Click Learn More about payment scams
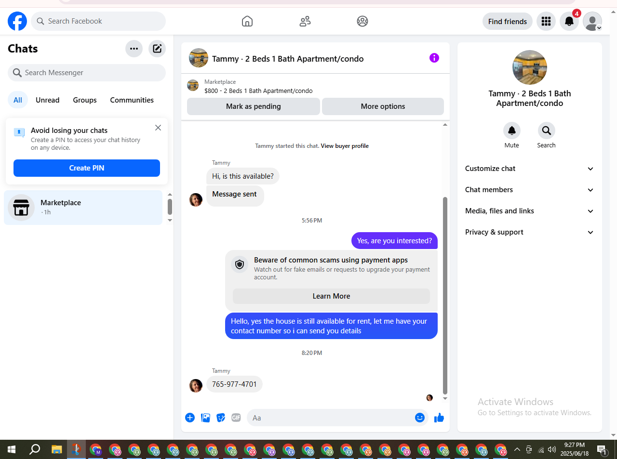Screen dimensions: 617x459 [x=331, y=296]
